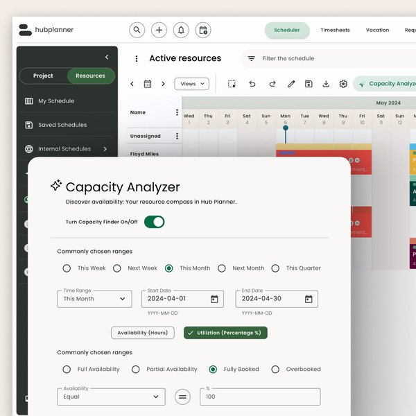Click the percentage value field 100

[260, 397]
